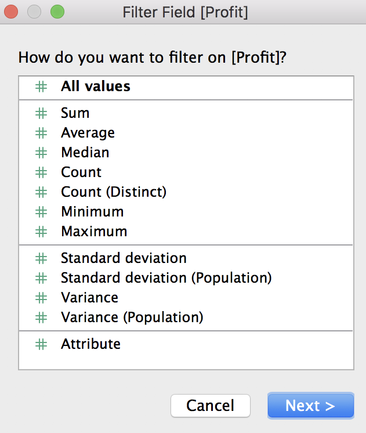This screenshot has height=433, width=366.
Task: Choose the Count aggregation
Action: 186,172
